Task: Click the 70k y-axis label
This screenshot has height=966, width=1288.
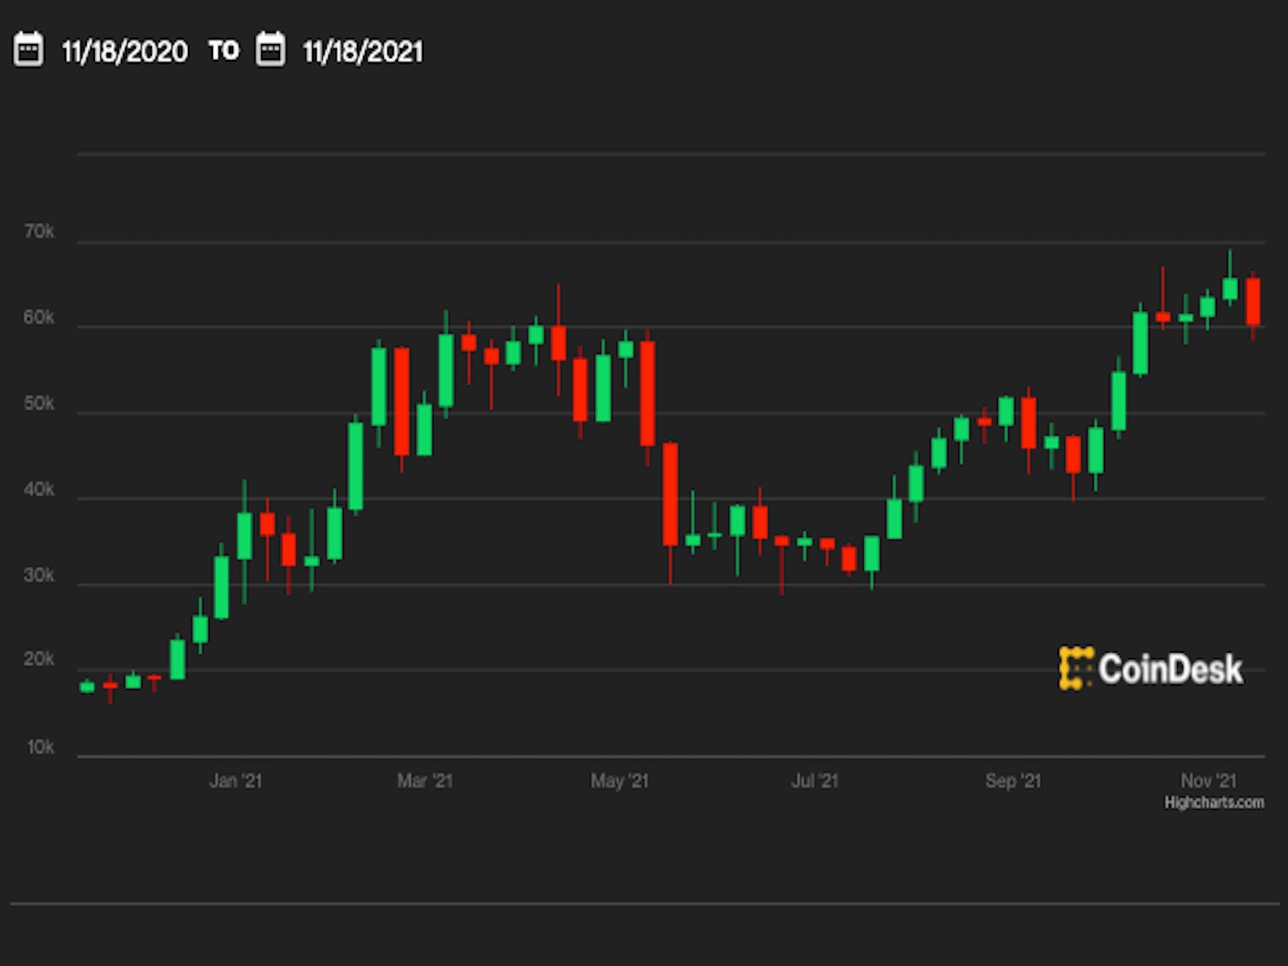Action: [x=40, y=232]
